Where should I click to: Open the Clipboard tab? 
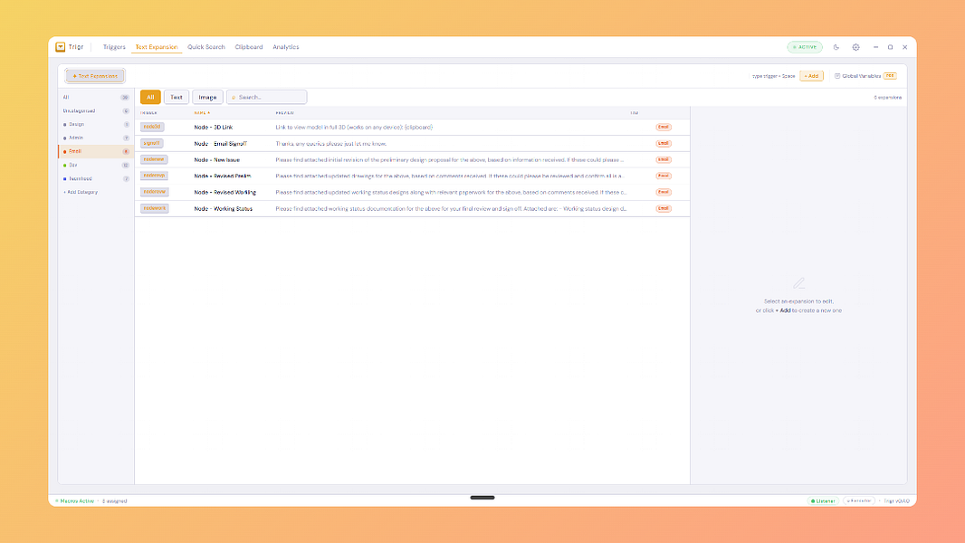249,47
